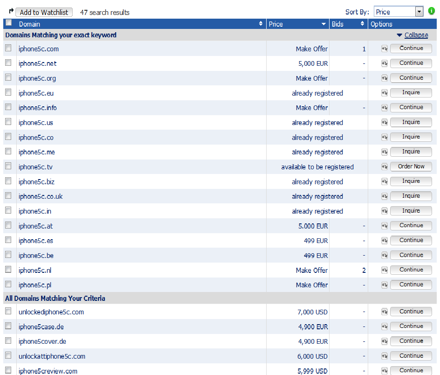Screen dimensions: 440x375
Task: Click the watchlist icon in iphone5c.net row
Action: 385,63
